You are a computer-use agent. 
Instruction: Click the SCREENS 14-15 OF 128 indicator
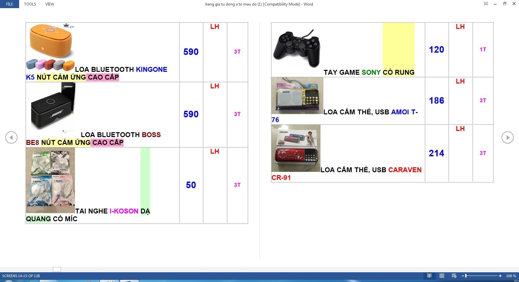[21, 276]
